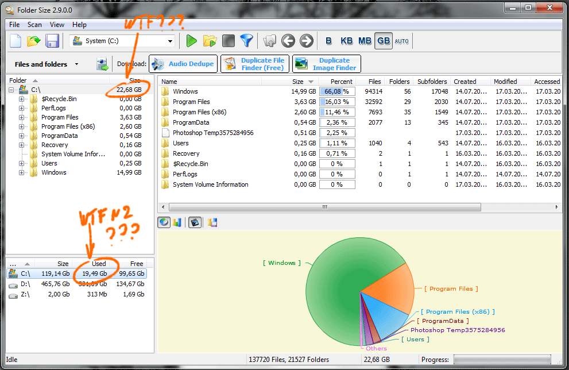The width and height of the screenshot is (569, 370).
Task: Go back with the left arrow icon
Action: (x=288, y=41)
